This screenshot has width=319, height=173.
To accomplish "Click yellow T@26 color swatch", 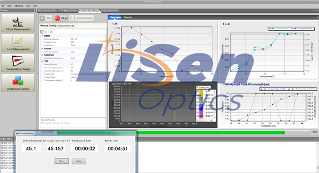I will pyautogui.click(x=201, y=92).
